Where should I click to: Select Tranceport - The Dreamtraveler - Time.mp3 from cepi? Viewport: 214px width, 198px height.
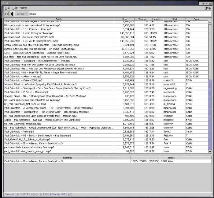pos(106,61)
